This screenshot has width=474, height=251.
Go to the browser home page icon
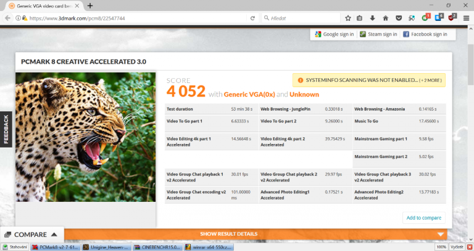pos(386,18)
